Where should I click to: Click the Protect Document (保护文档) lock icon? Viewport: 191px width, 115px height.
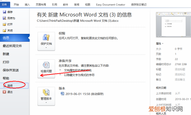[46, 37]
